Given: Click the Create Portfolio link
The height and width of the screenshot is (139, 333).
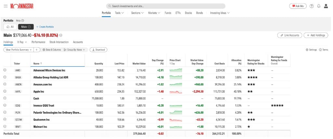Looking at the screenshot, I should [45, 27].
